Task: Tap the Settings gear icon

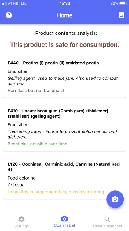Action: click(x=21, y=220)
